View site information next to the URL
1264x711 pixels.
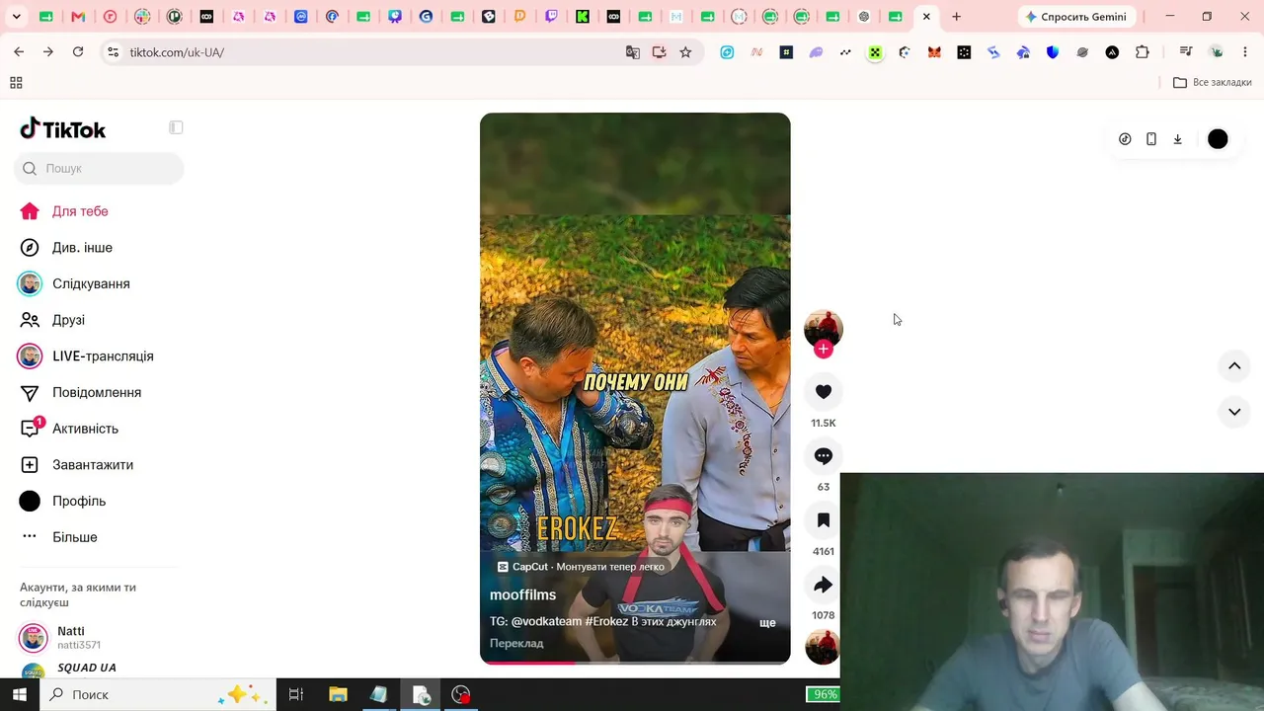(114, 52)
